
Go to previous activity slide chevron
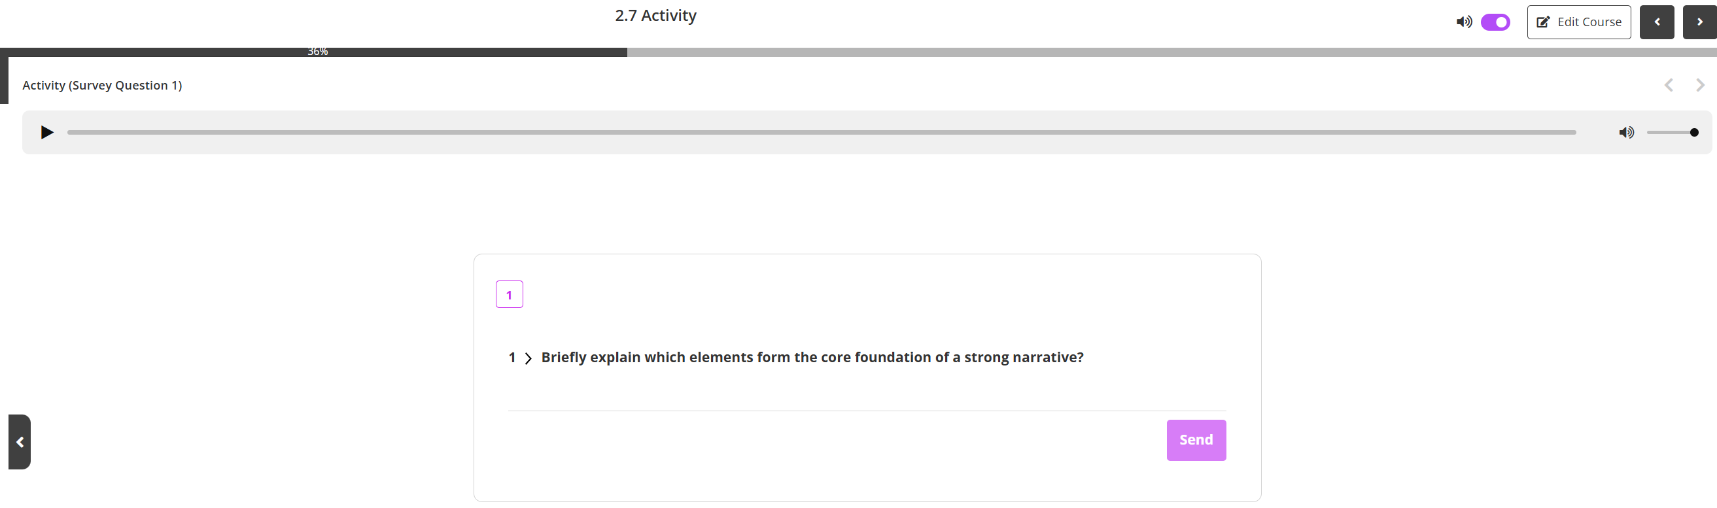[x=1669, y=85]
